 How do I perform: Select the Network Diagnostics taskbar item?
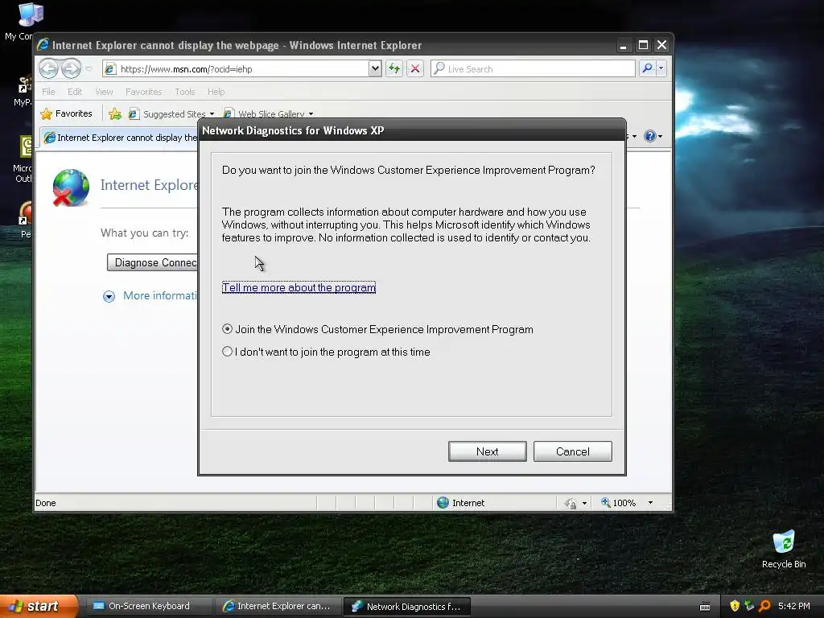[x=406, y=606]
